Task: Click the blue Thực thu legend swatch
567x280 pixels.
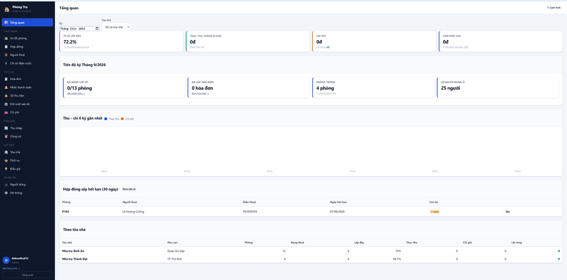Action: point(106,119)
